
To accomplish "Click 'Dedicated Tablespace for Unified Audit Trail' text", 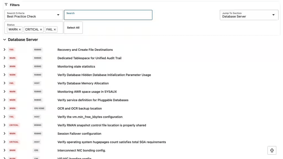I will 89,58.
